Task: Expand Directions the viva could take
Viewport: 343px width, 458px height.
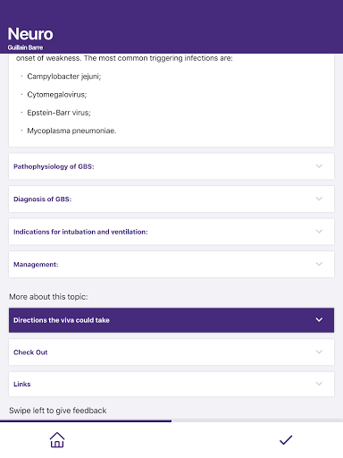Action: click(171, 320)
